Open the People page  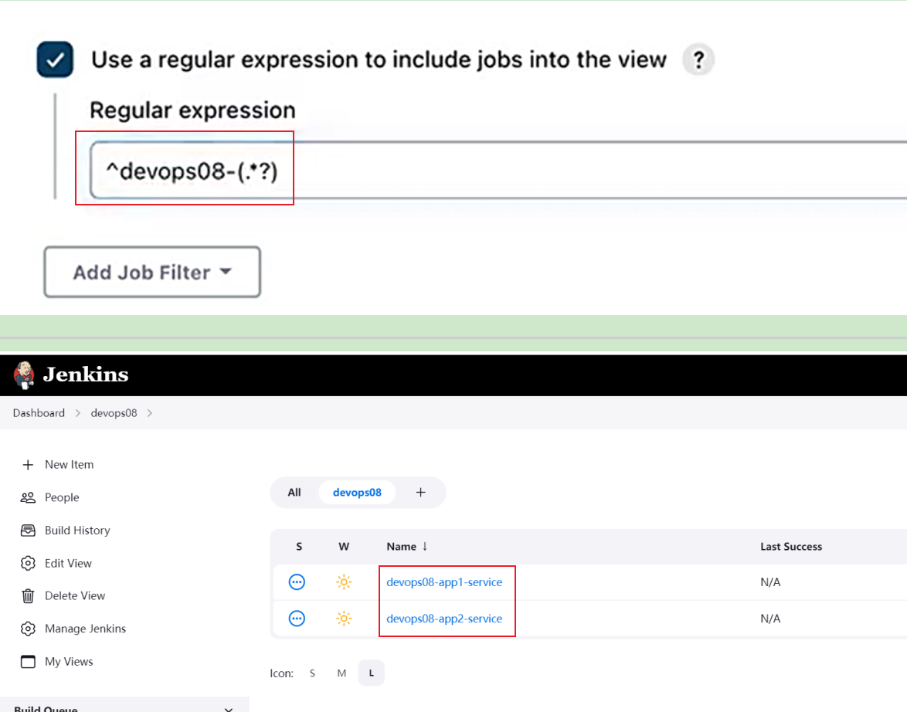pyautogui.click(x=62, y=497)
